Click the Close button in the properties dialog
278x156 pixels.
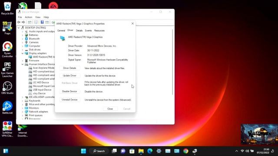110,109
